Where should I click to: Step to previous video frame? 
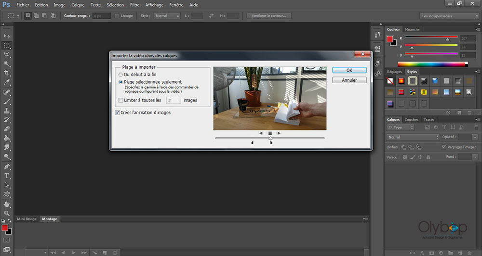pyautogui.click(x=261, y=133)
